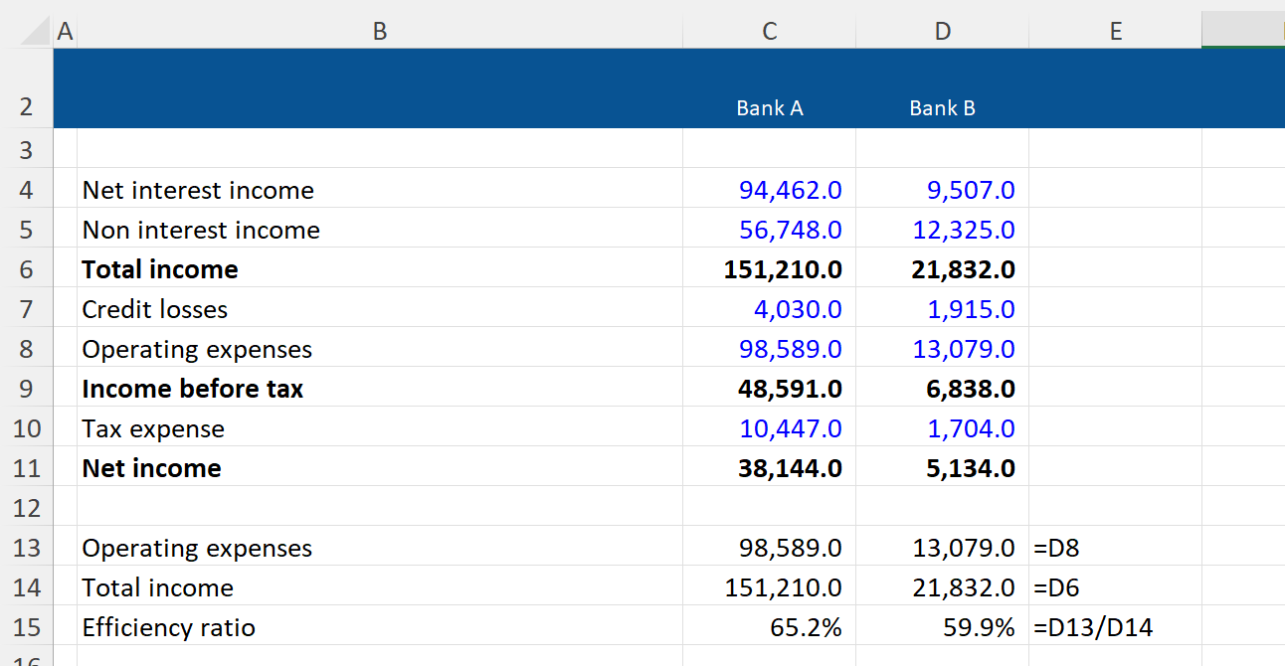Click Bank A non interest income value 56,748.0

790,230
